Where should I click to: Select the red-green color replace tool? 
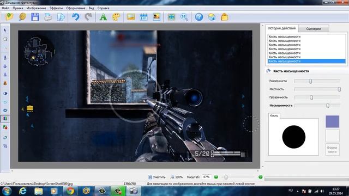[x=5, y=127]
